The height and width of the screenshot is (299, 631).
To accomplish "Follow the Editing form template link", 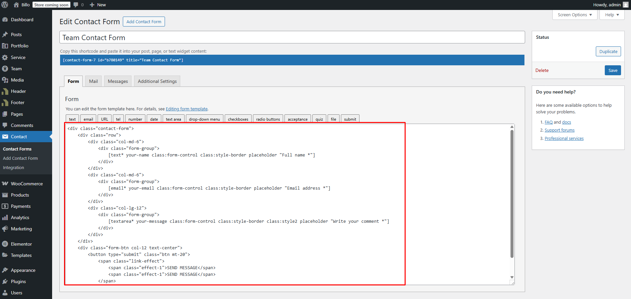I will pyautogui.click(x=187, y=109).
